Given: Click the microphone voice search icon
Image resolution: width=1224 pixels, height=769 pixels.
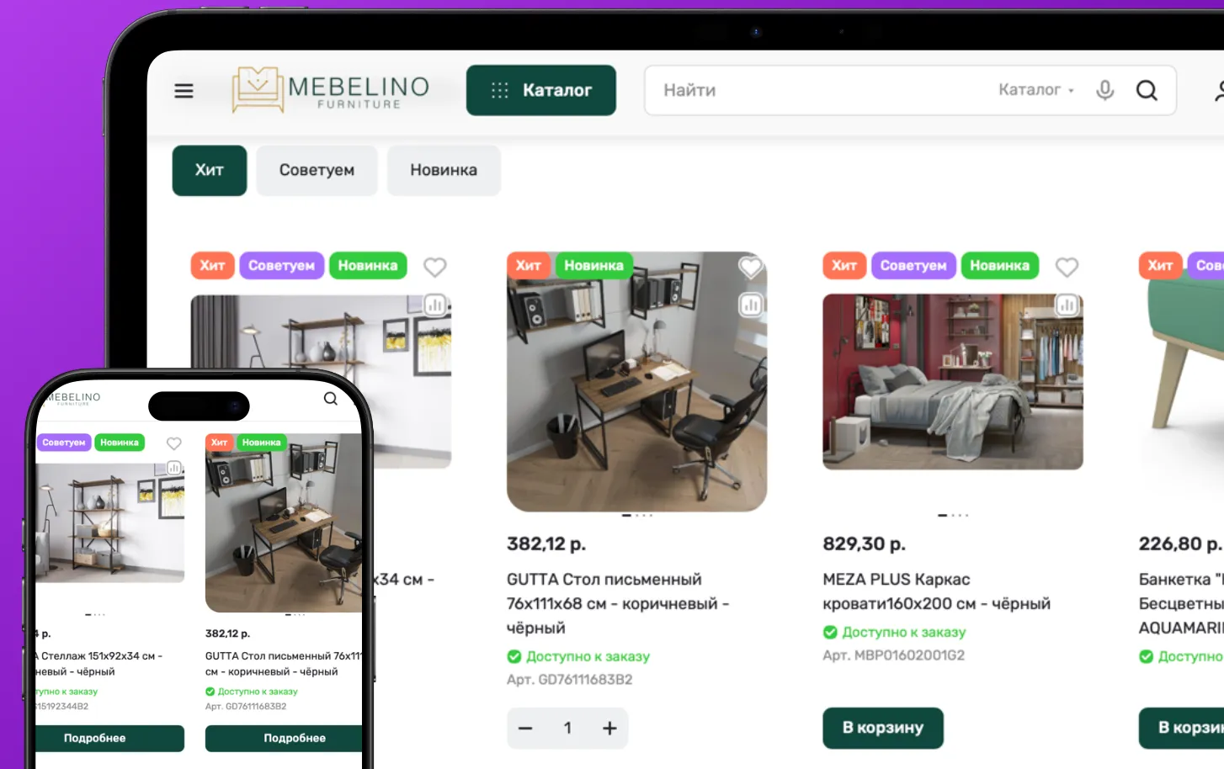Looking at the screenshot, I should [1104, 90].
